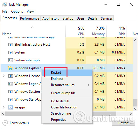Click the 0.2% CPU value for System
Image resolution: width=138 pixels, height=130 pixels.
coord(81,52)
